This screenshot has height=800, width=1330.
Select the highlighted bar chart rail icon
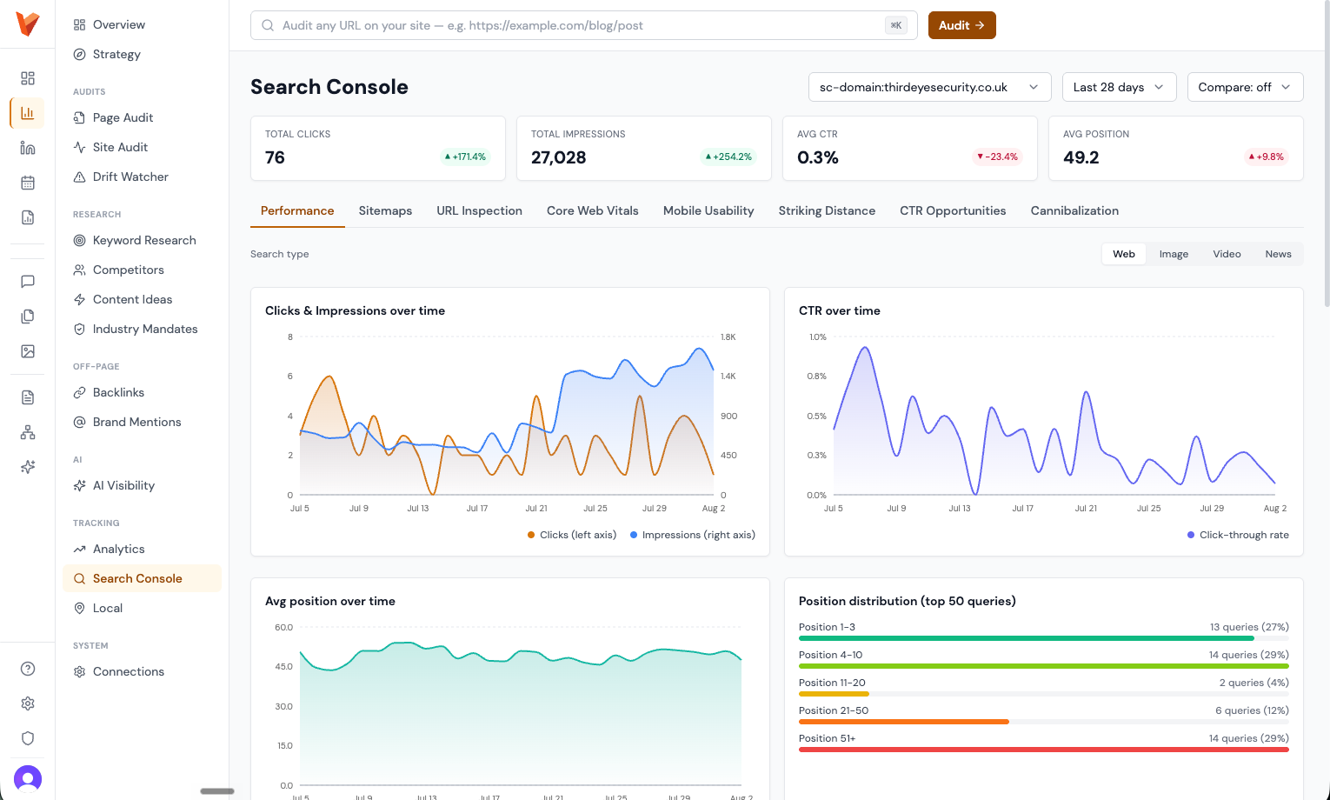point(28,113)
